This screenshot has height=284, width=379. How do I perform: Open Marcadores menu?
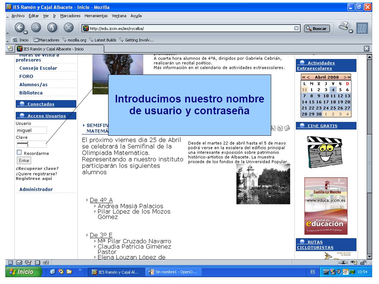70,16
